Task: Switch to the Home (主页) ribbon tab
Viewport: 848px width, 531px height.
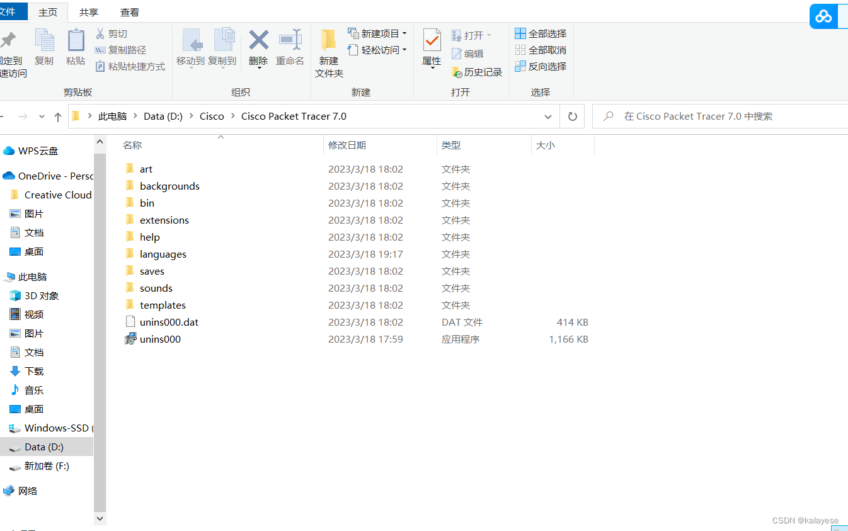Action: [x=48, y=12]
